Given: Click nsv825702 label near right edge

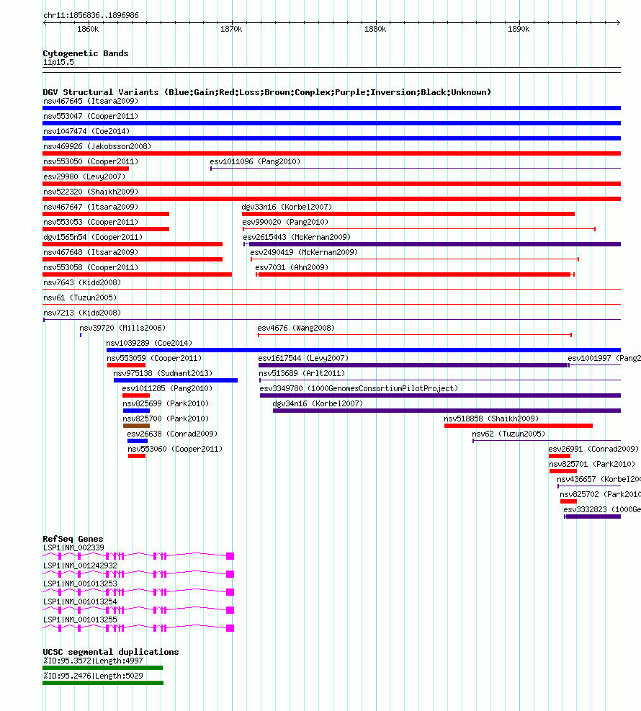Looking at the screenshot, I should [600, 494].
